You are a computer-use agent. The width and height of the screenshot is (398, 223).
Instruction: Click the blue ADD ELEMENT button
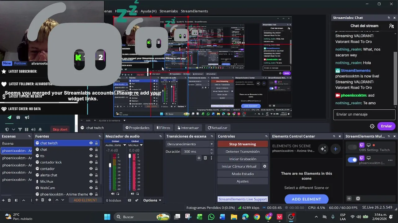point(306,199)
